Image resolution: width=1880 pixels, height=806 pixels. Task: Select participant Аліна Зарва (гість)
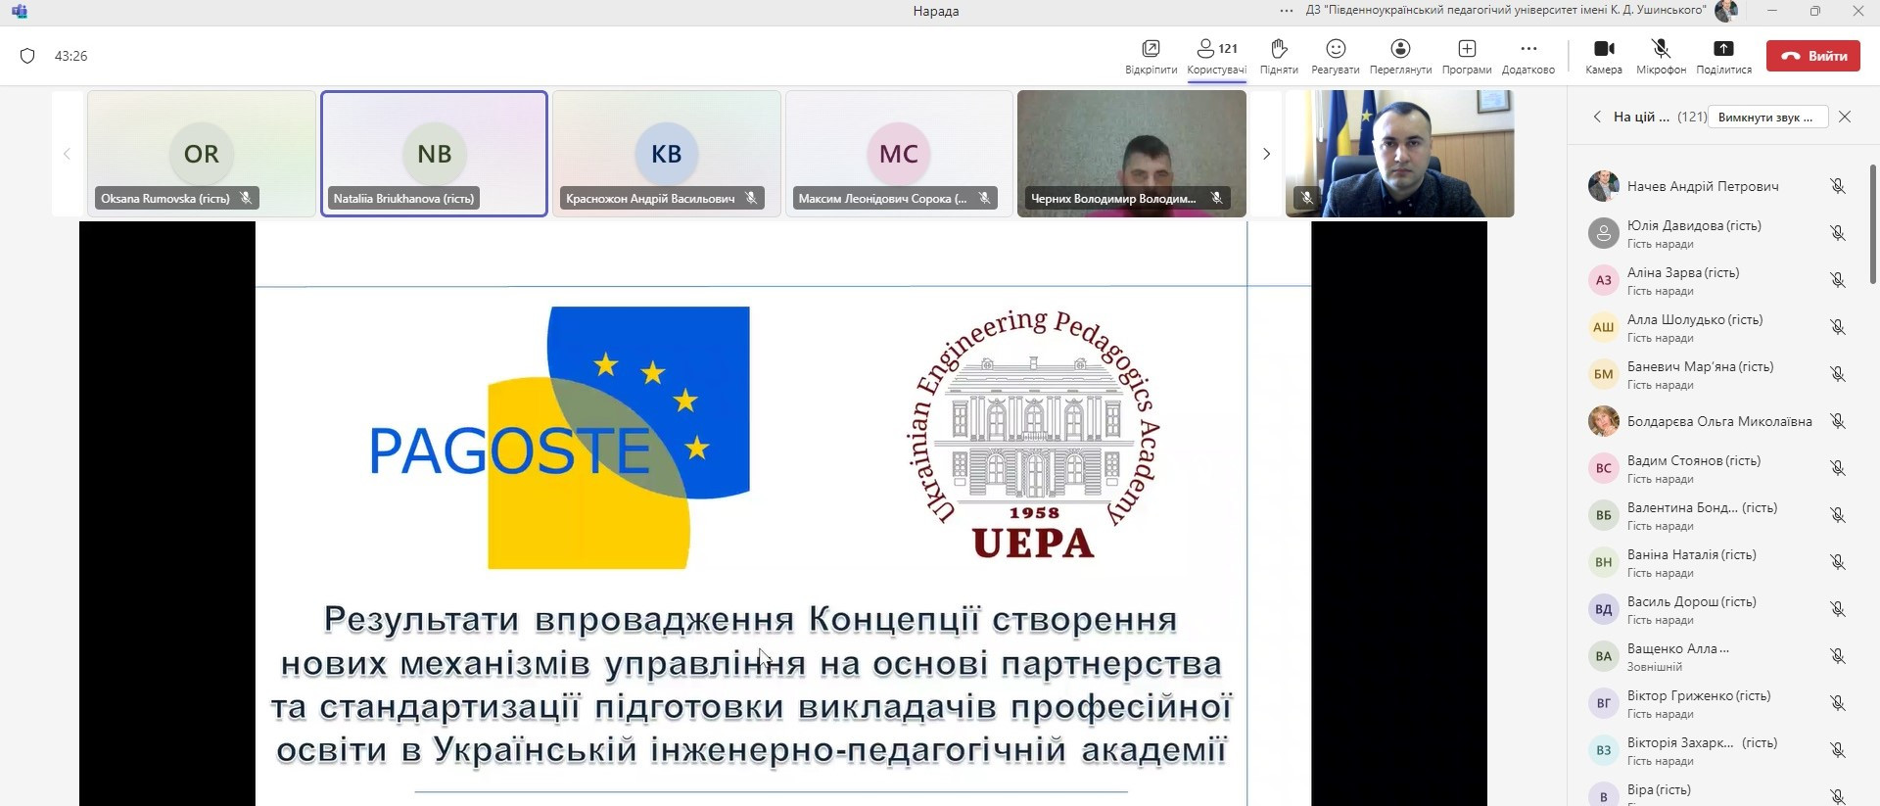click(1717, 280)
